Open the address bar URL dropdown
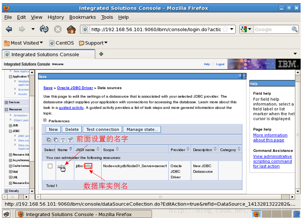 click(232, 29)
